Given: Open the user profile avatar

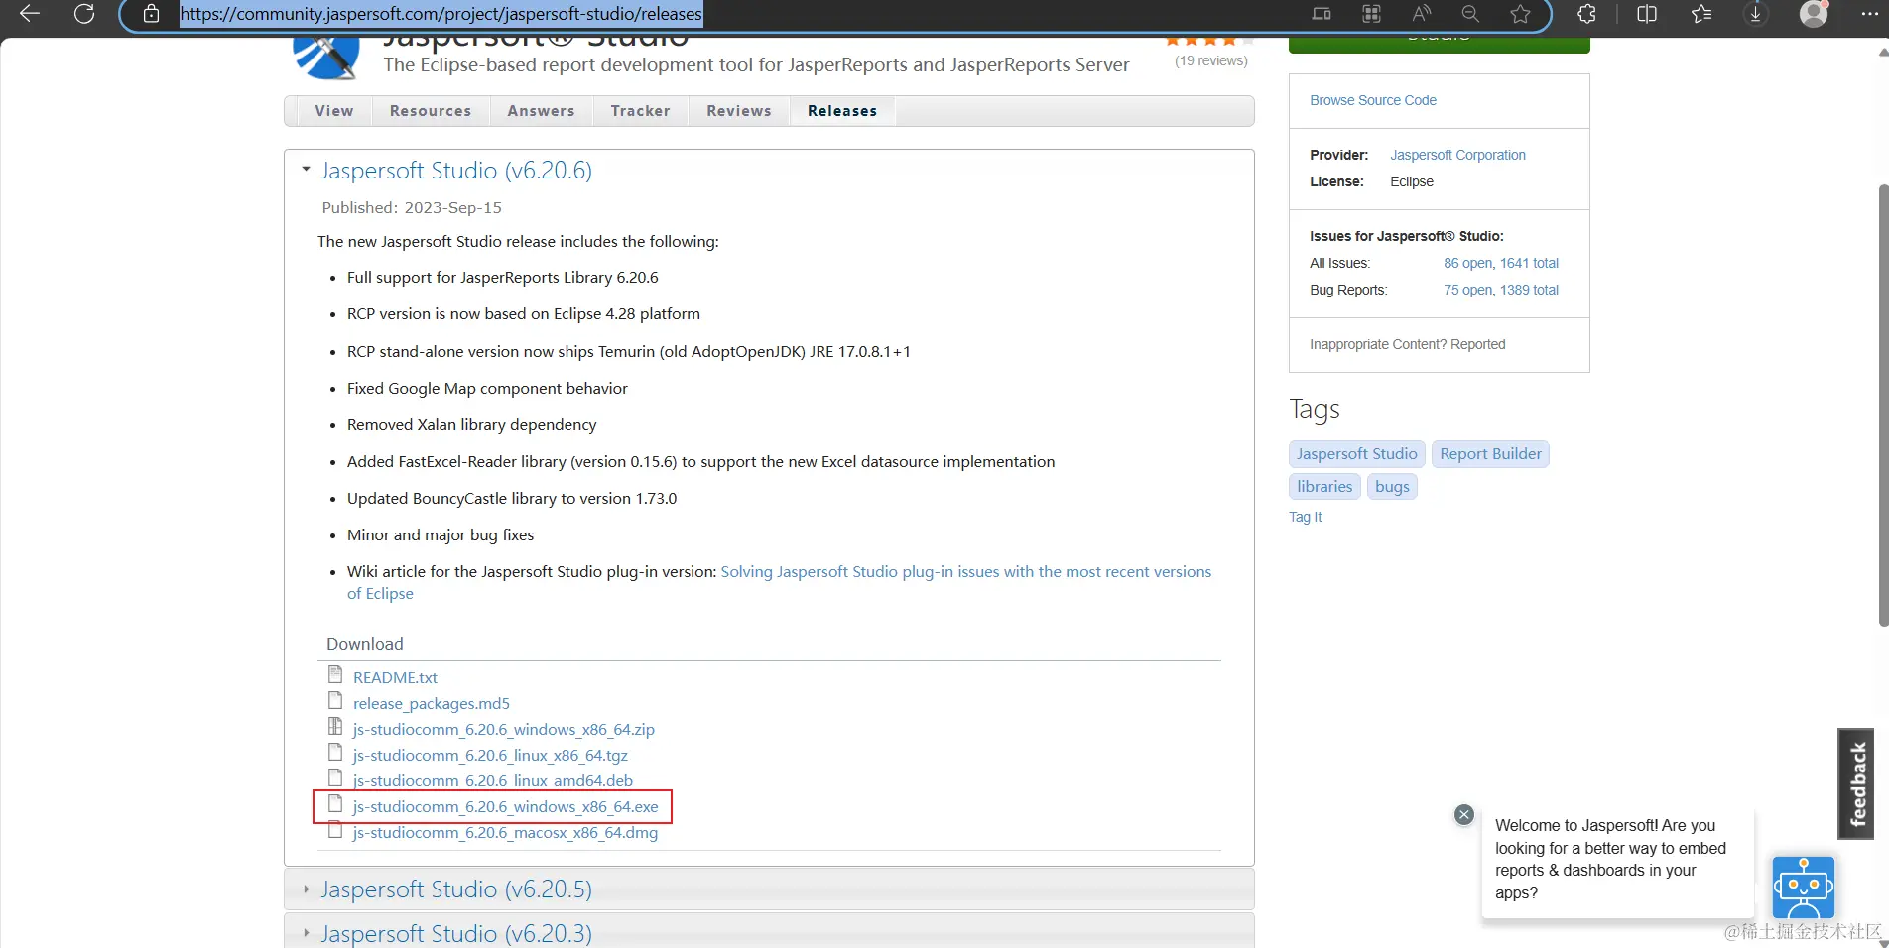Looking at the screenshot, I should pyautogui.click(x=1814, y=13).
